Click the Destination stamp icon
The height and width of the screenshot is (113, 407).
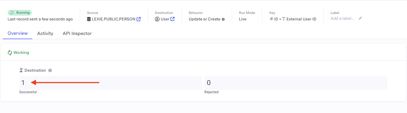[x=21, y=70]
